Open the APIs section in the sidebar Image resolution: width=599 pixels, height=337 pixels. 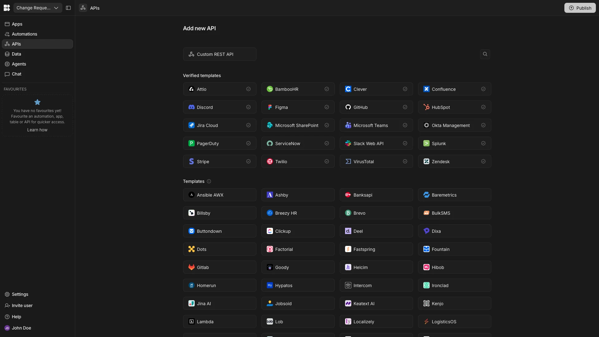[x=16, y=44]
